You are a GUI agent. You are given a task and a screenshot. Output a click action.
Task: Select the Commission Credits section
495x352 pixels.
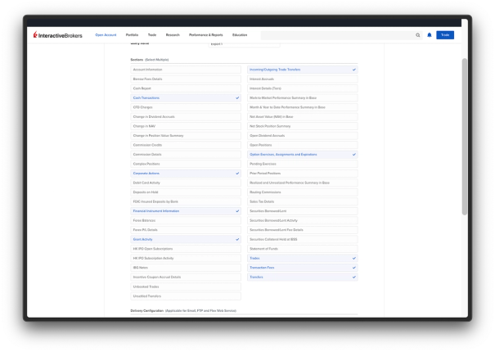(186, 145)
